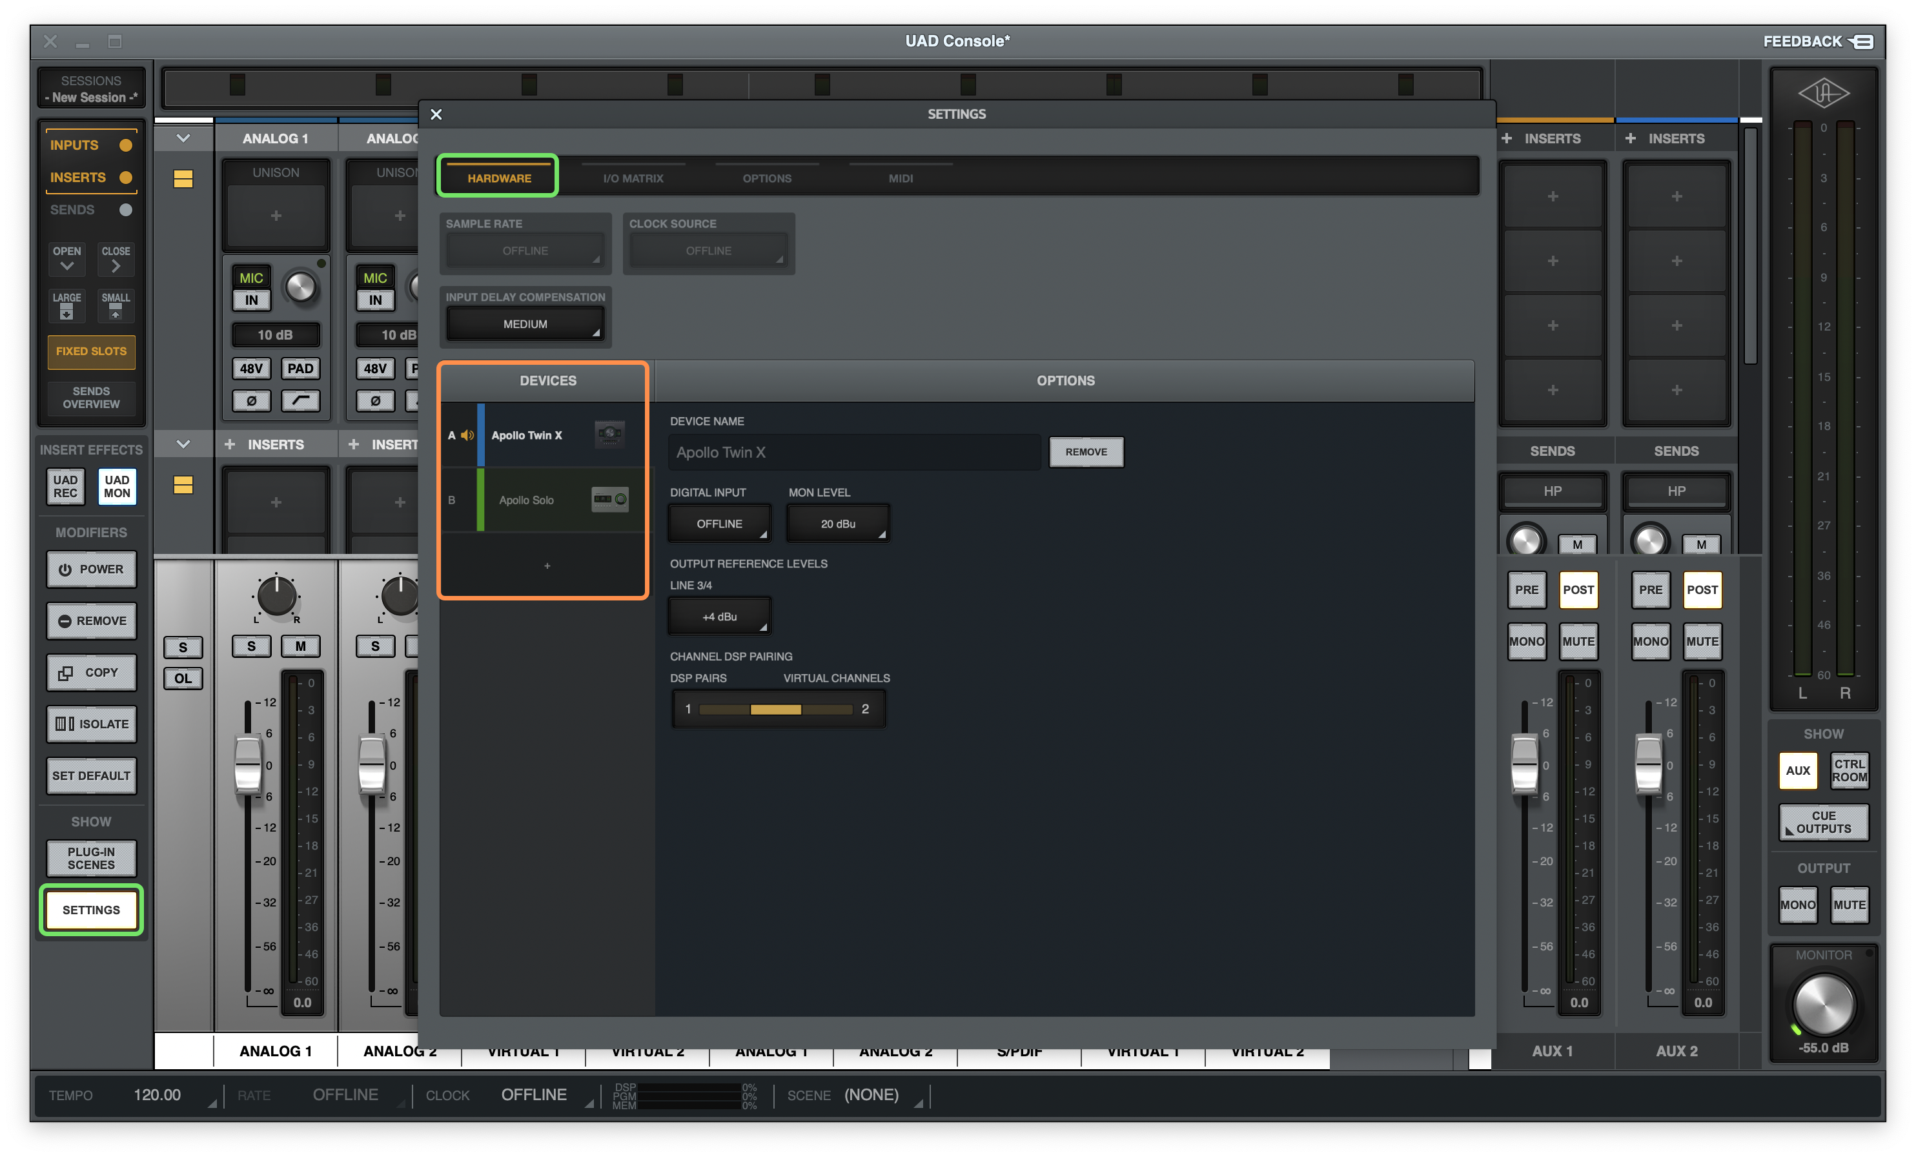Image resolution: width=1916 pixels, height=1157 pixels.
Task: Toggle the Sends view
Action: click(x=91, y=210)
